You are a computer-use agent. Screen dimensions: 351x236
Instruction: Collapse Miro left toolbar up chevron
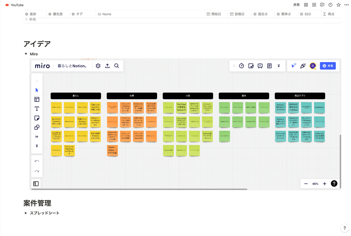click(x=37, y=81)
